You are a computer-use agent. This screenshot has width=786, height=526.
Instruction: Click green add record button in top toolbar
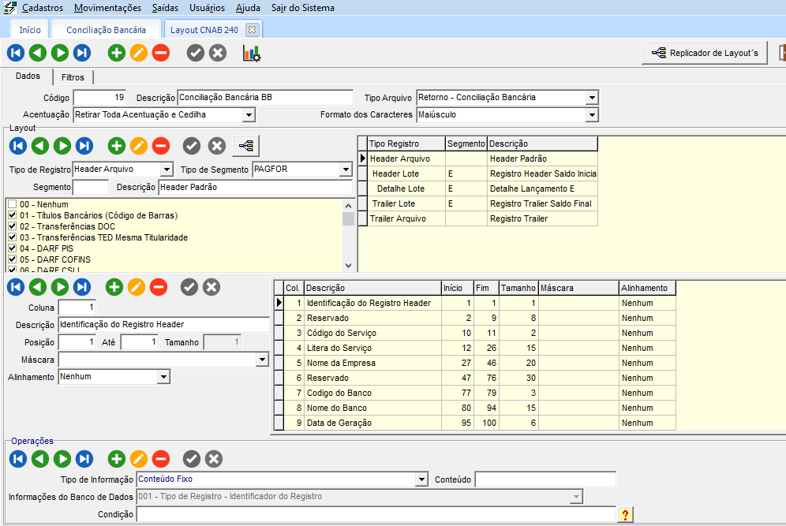click(117, 53)
